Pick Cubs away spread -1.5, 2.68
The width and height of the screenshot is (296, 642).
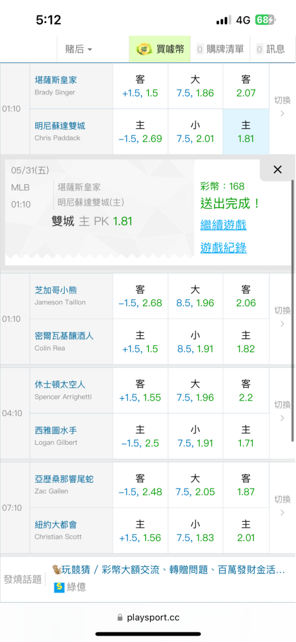(140, 297)
